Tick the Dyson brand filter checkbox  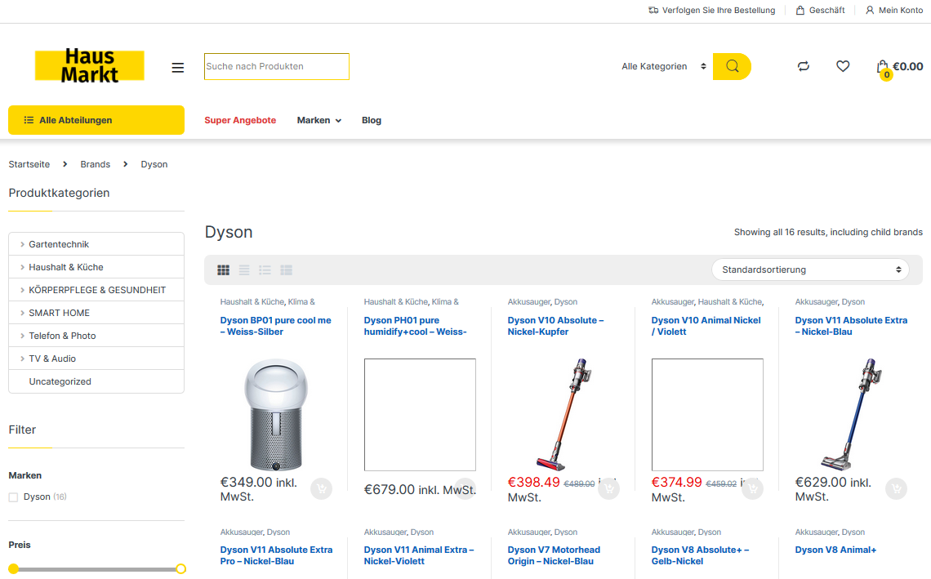pos(14,497)
